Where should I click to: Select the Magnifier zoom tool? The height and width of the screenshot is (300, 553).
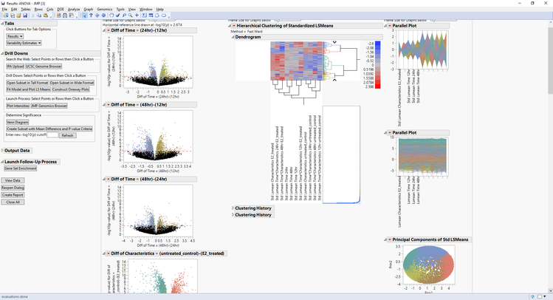point(131,16)
